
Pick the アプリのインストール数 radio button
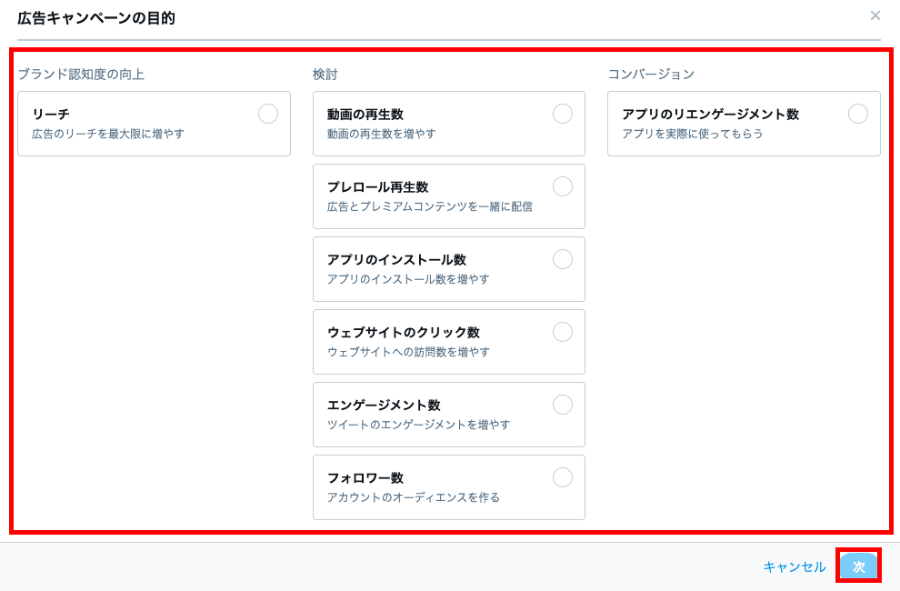click(562, 259)
